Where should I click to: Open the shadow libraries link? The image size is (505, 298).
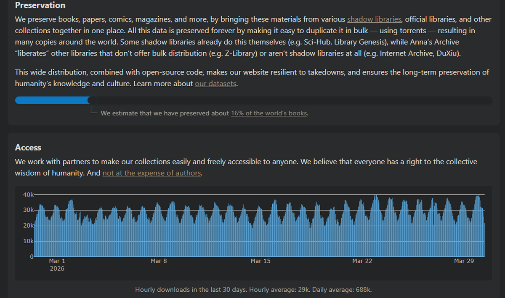coord(374,19)
